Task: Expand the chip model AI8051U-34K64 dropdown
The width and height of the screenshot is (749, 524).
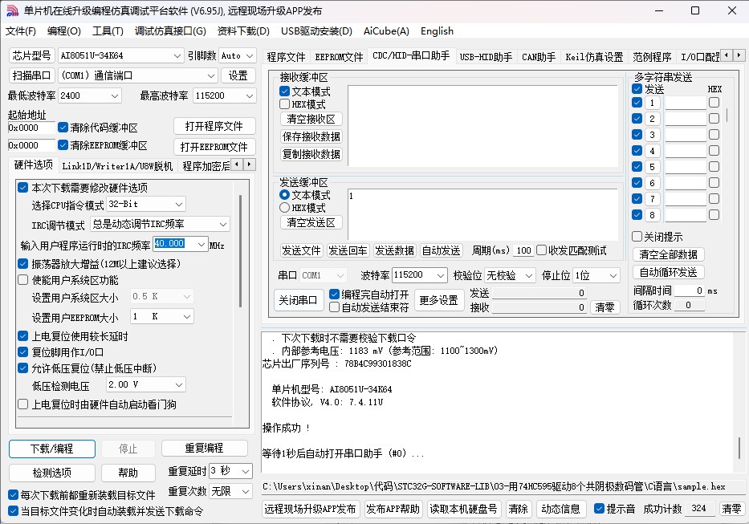Action: pyautogui.click(x=177, y=56)
